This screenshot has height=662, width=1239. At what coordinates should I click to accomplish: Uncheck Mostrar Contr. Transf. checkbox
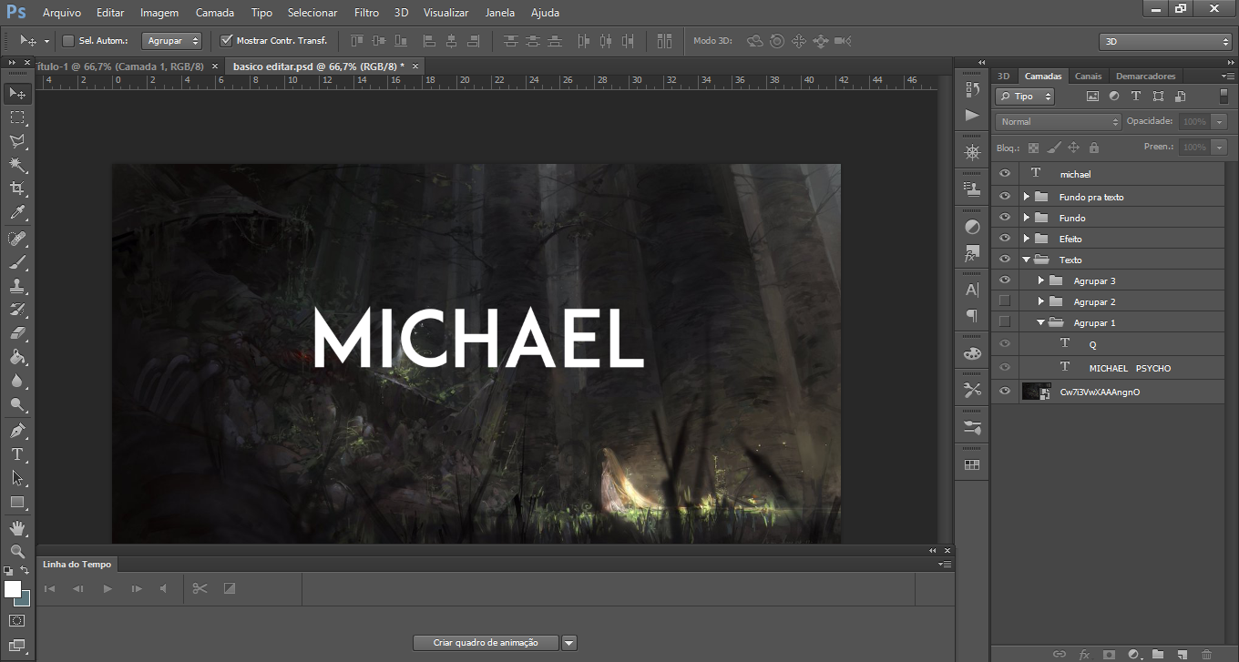pyautogui.click(x=227, y=41)
